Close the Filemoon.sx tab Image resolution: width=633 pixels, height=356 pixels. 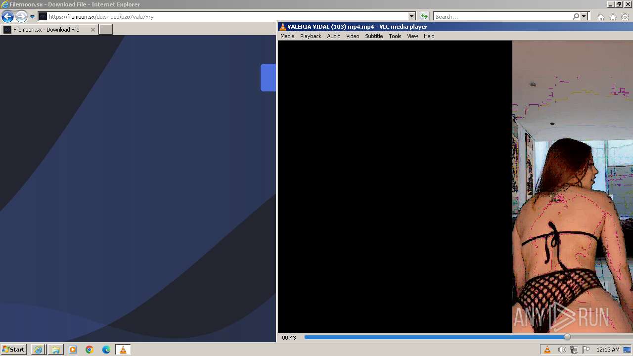(92, 30)
